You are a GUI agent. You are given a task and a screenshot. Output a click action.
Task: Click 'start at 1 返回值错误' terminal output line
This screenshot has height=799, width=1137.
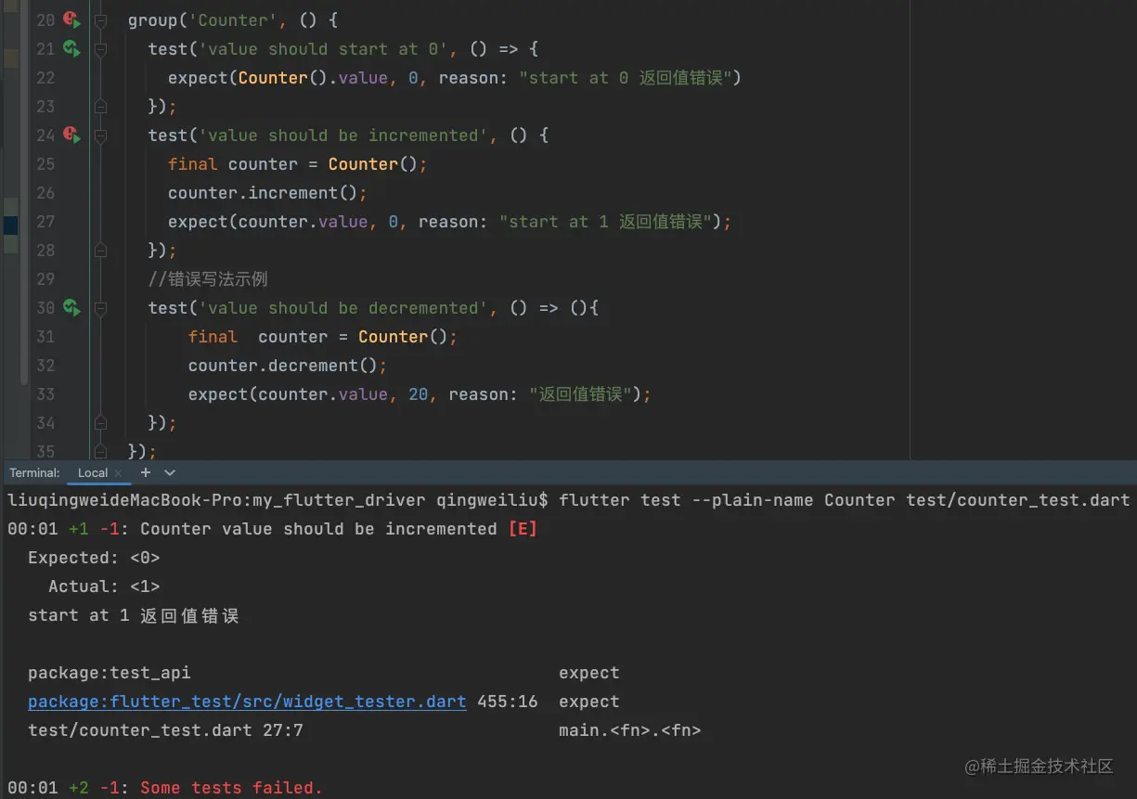[x=134, y=615]
